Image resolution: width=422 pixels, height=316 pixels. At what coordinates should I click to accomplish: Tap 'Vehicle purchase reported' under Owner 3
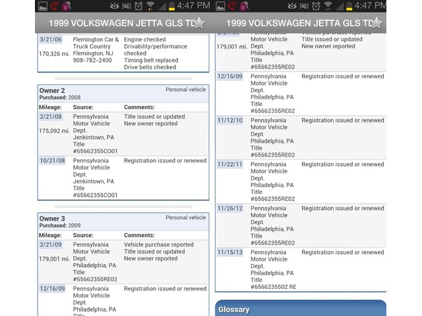pyautogui.click(x=159, y=245)
